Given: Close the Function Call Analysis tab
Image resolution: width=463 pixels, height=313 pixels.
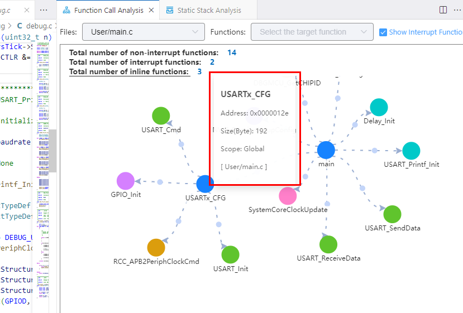Looking at the screenshot, I should click(151, 11).
